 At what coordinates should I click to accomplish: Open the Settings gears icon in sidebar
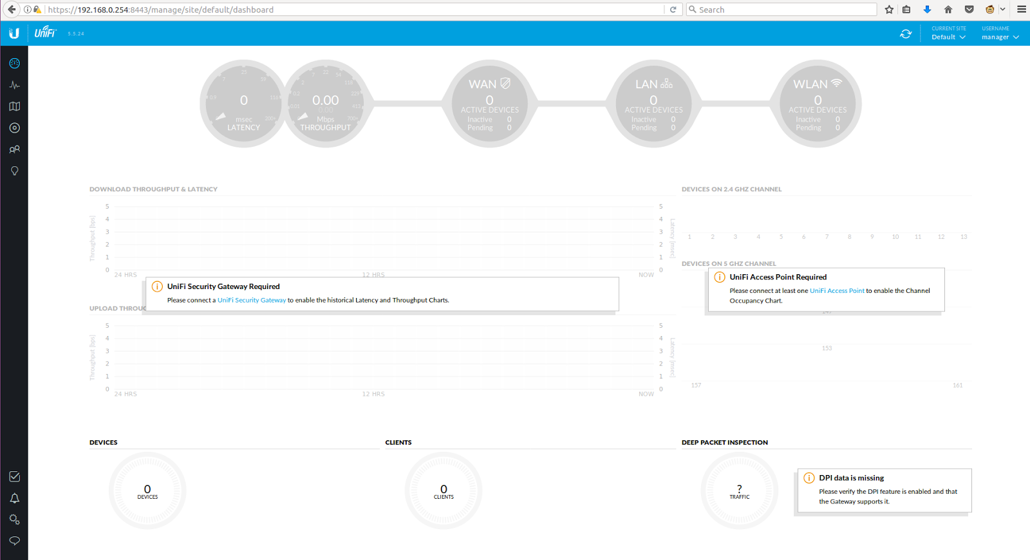click(14, 519)
